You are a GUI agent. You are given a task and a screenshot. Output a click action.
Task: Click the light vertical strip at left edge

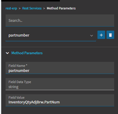point(1,57)
